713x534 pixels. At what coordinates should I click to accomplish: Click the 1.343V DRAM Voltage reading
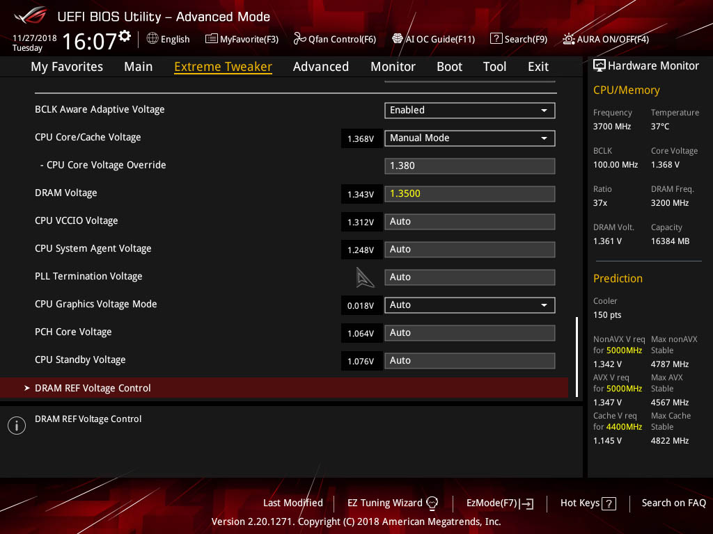tap(361, 195)
